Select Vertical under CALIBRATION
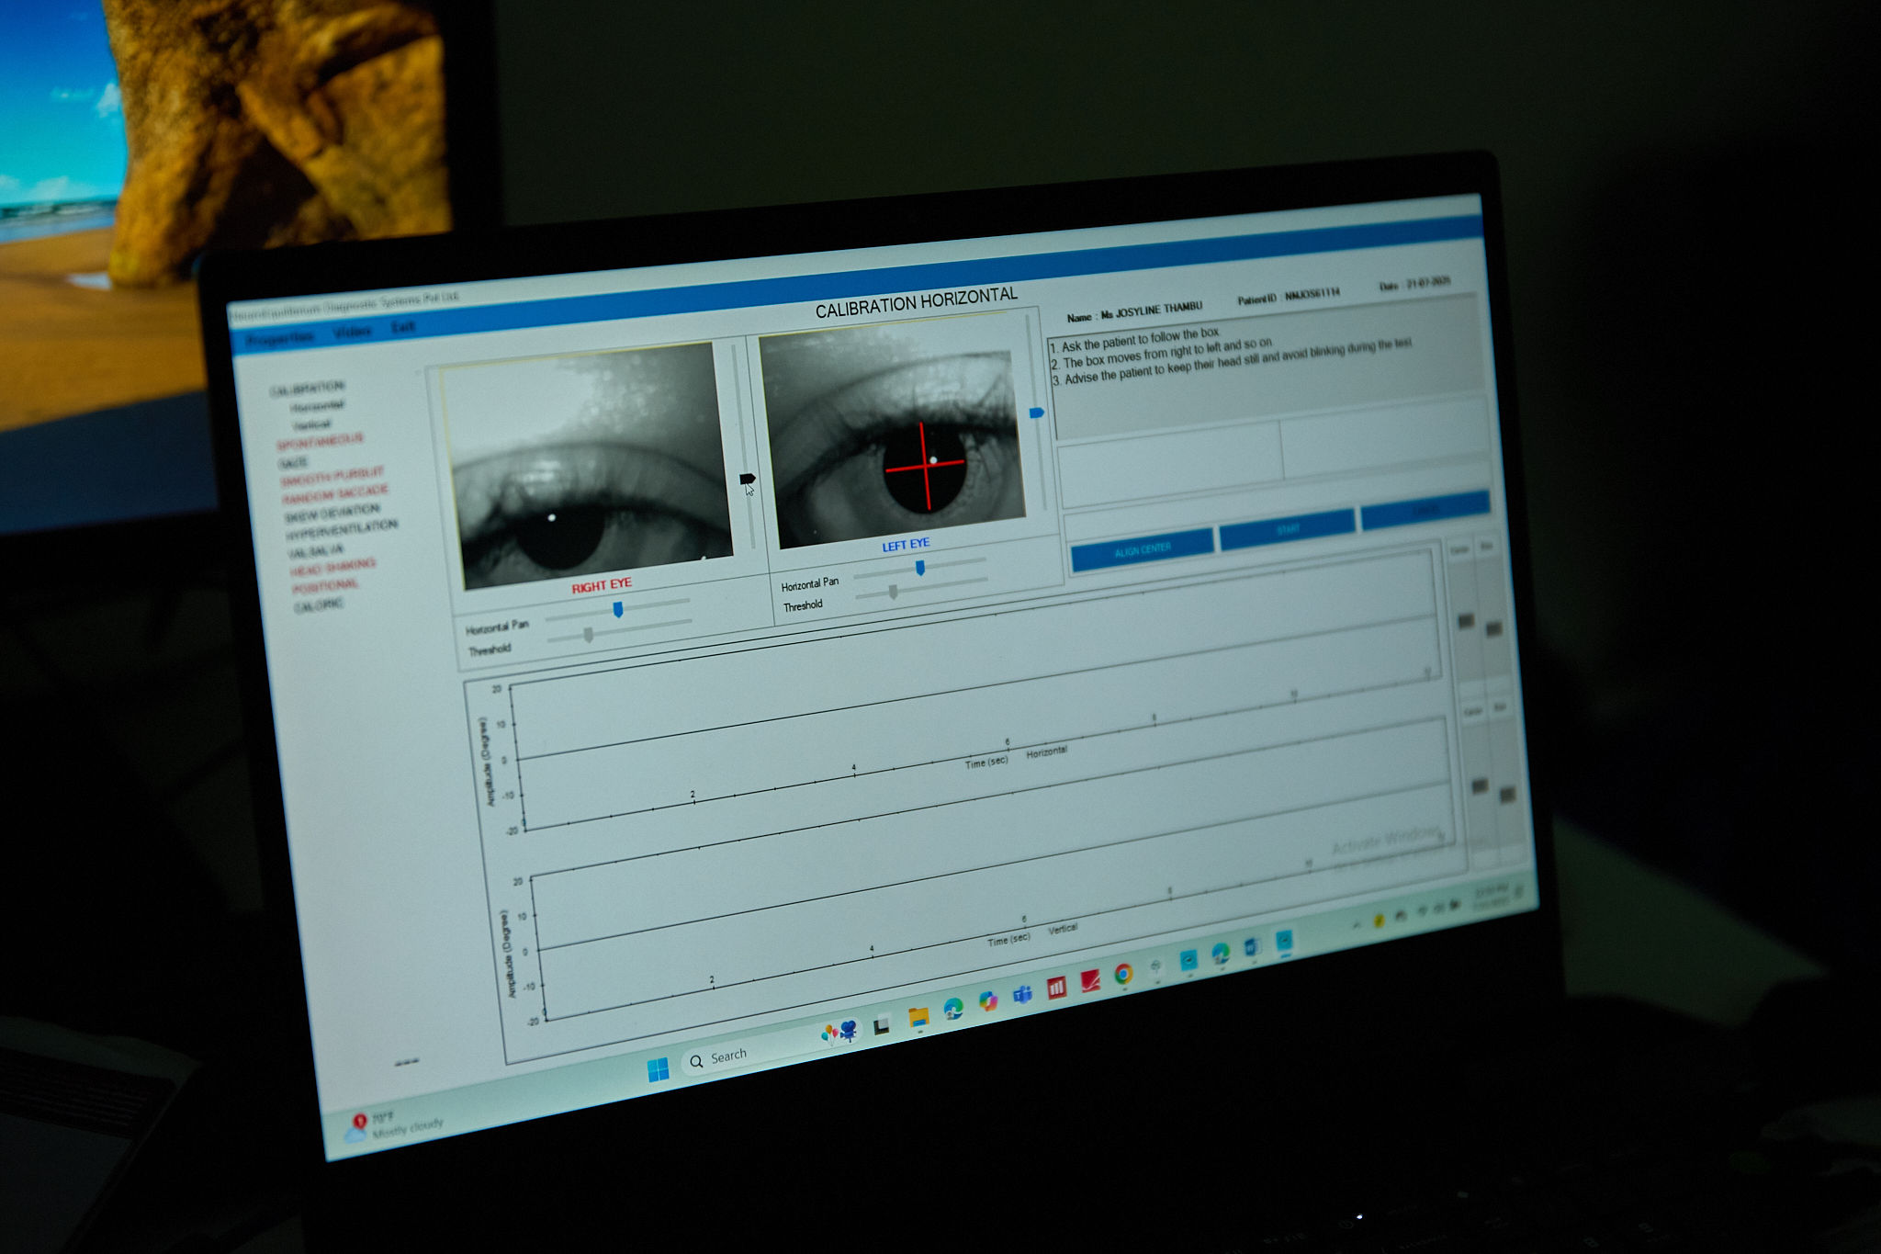This screenshot has height=1254, width=1881. pyautogui.click(x=312, y=424)
